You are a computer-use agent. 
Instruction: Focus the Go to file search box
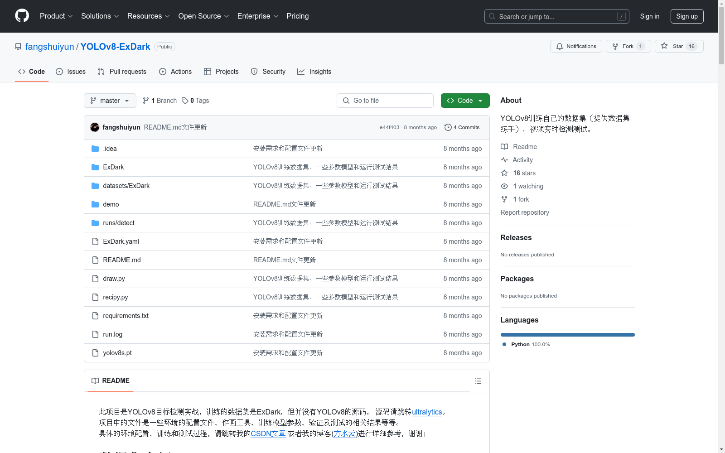385,101
